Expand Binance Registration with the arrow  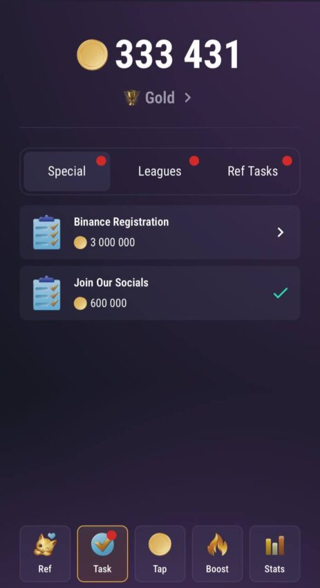tap(281, 232)
